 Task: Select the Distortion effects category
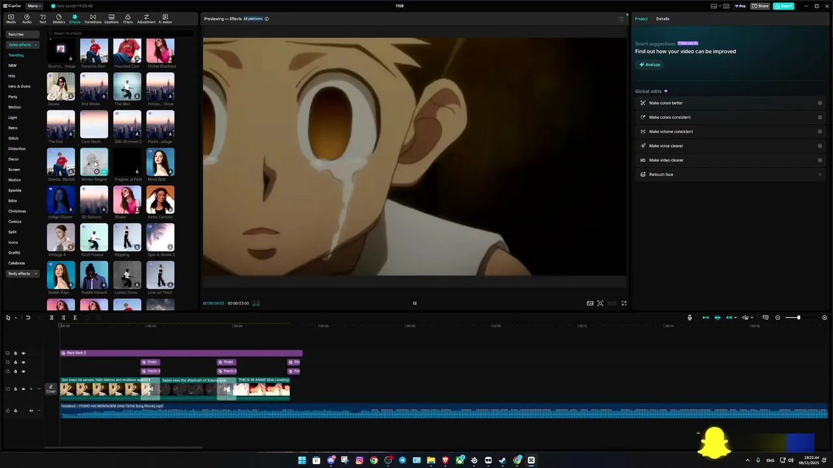point(17,149)
